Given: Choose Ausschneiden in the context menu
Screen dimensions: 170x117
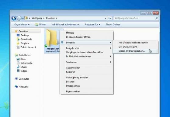Looking at the screenshot, I should (86, 68).
